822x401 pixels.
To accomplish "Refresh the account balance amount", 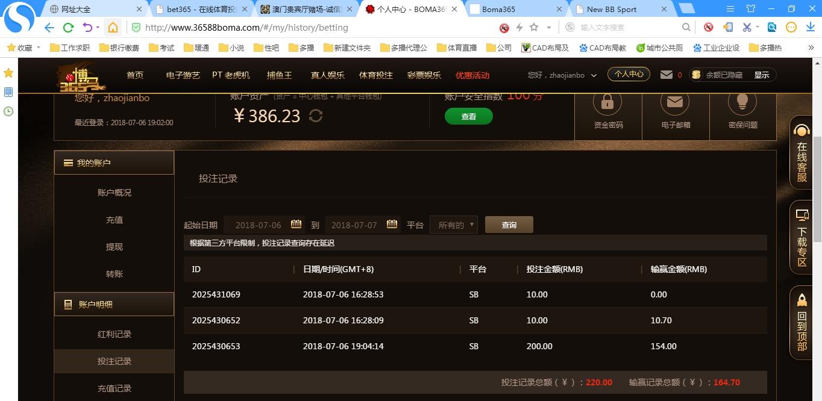I will pos(316,116).
